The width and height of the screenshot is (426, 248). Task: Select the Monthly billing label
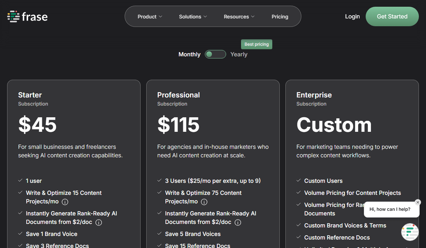189,54
